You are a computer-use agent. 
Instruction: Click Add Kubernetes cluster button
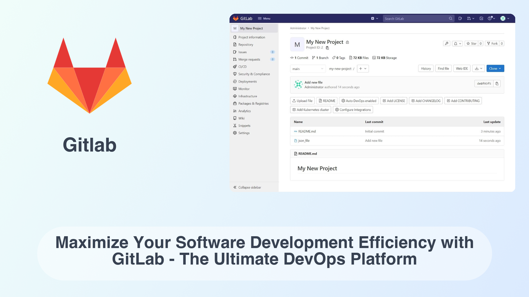pyautogui.click(x=311, y=110)
